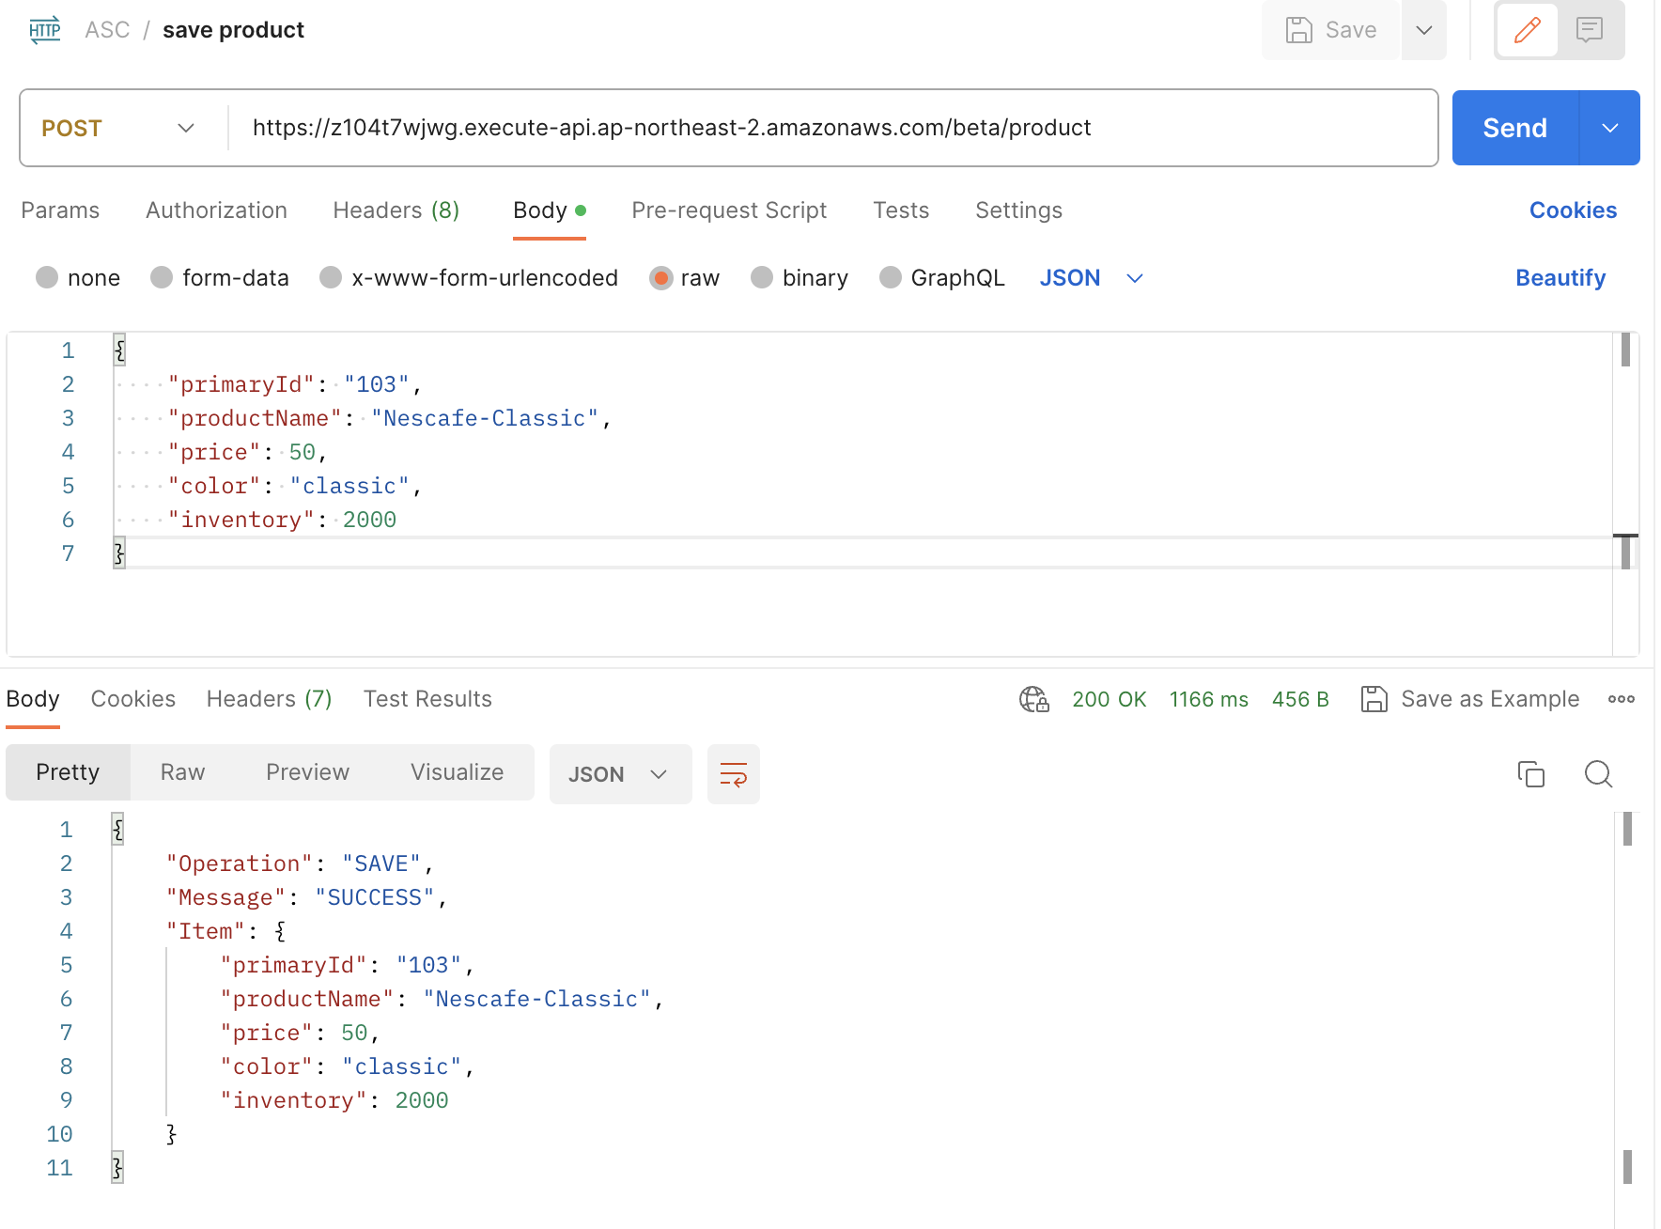This screenshot has height=1229, width=1661.
Task: Click the network globe lock icon
Action: pyautogui.click(x=1033, y=699)
